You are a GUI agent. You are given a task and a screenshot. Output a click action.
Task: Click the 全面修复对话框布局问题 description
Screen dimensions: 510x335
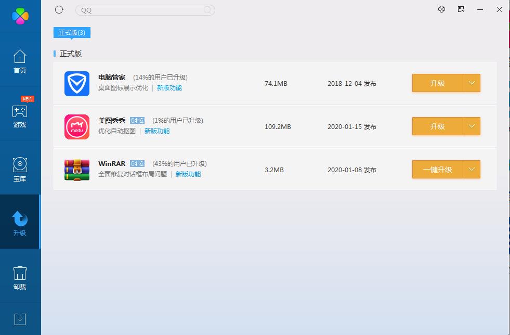tap(133, 174)
